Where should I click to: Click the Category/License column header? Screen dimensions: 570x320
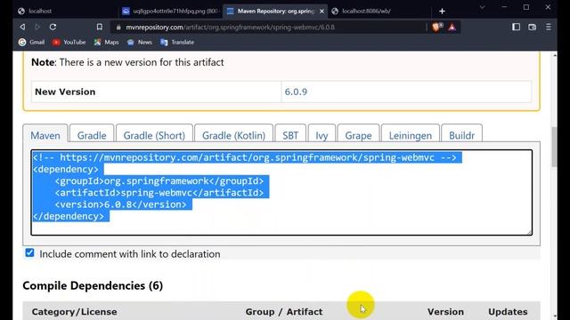click(x=74, y=312)
